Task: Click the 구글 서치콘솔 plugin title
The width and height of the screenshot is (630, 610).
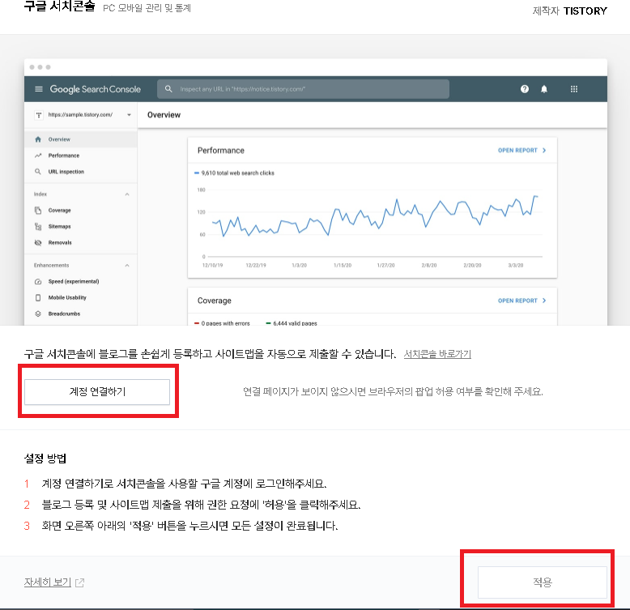Action: (59, 6)
